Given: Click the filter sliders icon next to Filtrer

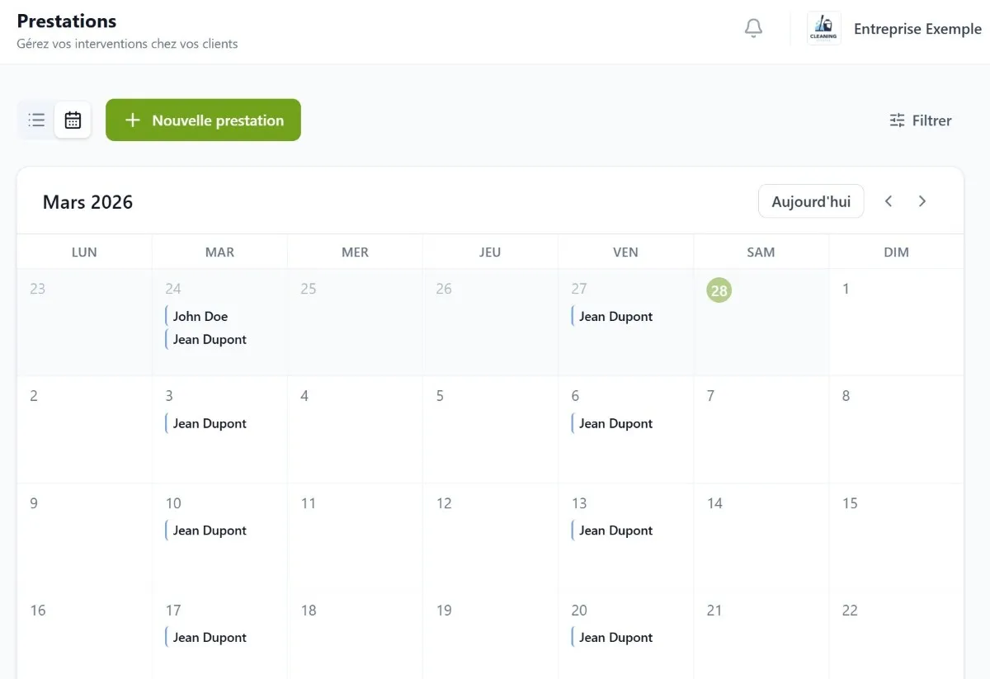Looking at the screenshot, I should click(897, 120).
